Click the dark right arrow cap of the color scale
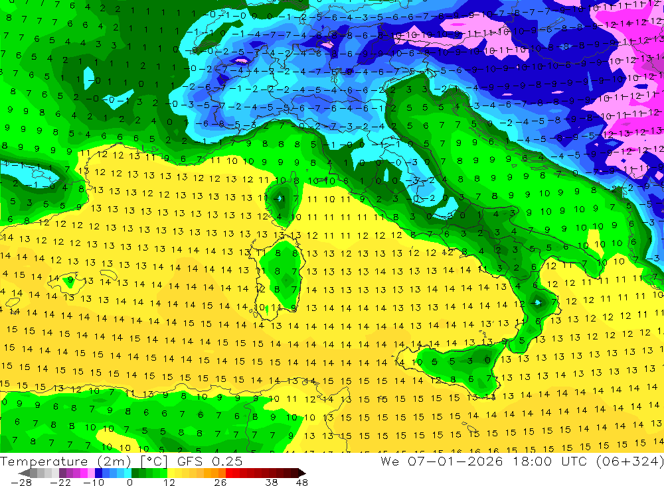The image size is (664, 486). pyautogui.click(x=301, y=473)
